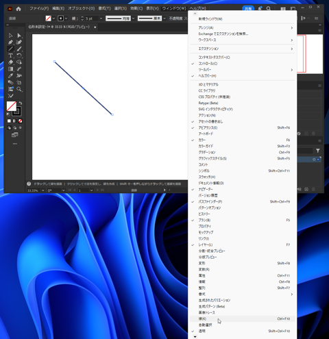Select the Eraser tool
Viewport: 329px width, 339px height.
pyautogui.click(x=10, y=62)
